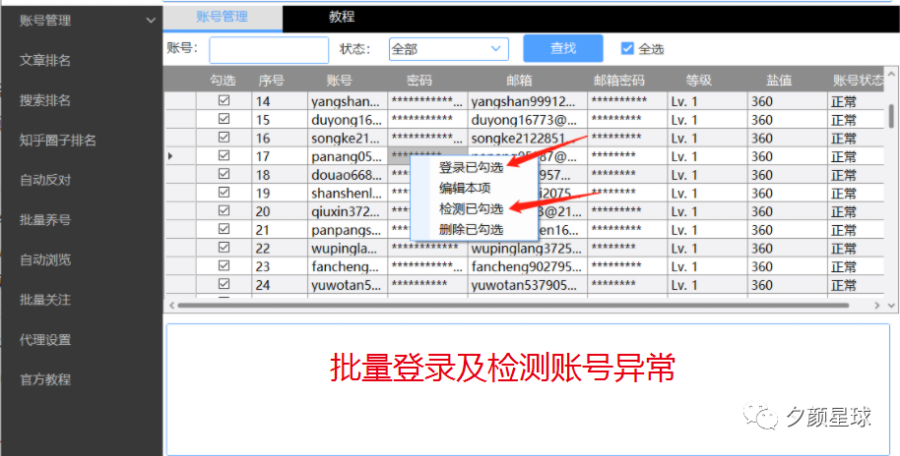900x456 pixels.
Task: Choose 编辑本项 from context menu
Action: coord(465,188)
